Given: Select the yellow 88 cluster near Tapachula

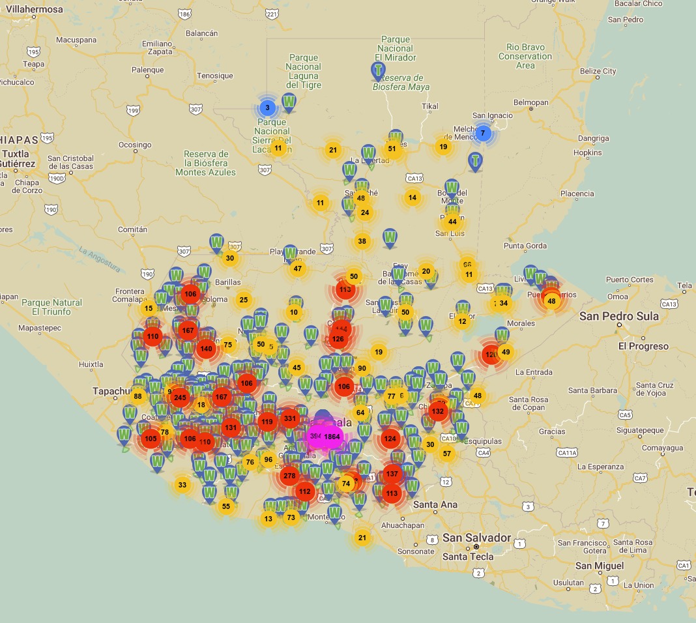Looking at the screenshot, I should pos(138,397).
